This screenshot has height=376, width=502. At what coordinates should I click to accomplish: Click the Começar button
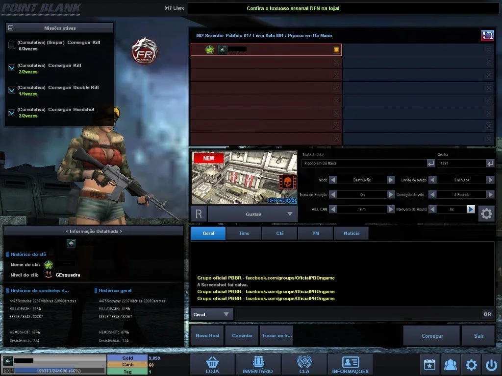[x=432, y=336]
